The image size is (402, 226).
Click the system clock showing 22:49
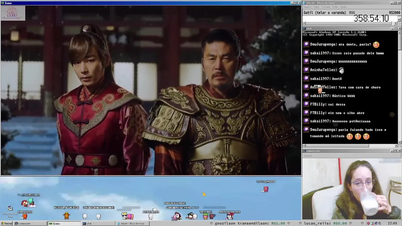[392, 223]
